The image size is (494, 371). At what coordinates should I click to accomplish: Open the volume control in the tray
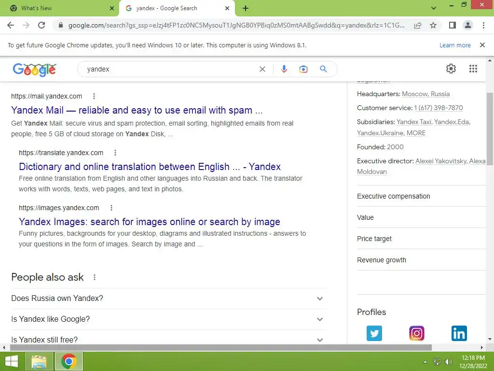[x=448, y=362]
